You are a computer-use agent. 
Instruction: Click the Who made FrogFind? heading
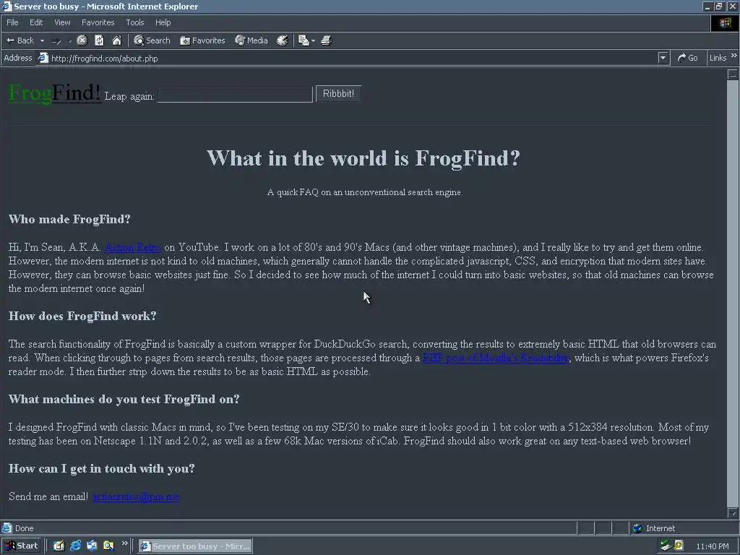click(69, 219)
